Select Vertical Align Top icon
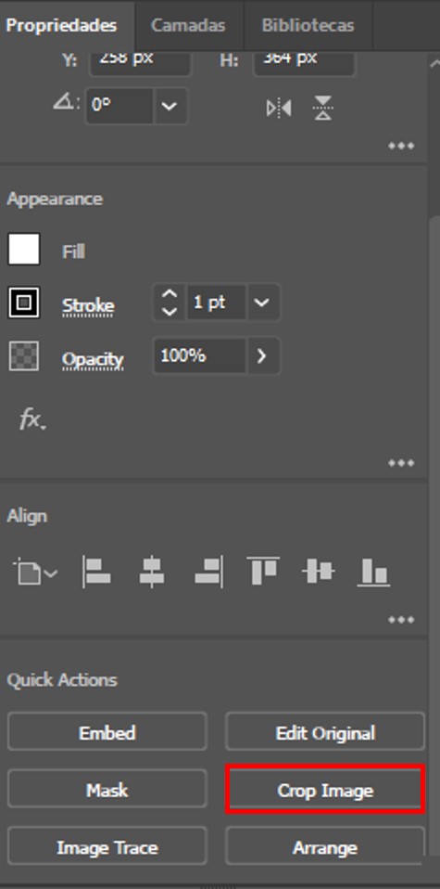This screenshot has height=889, width=440. 263,571
